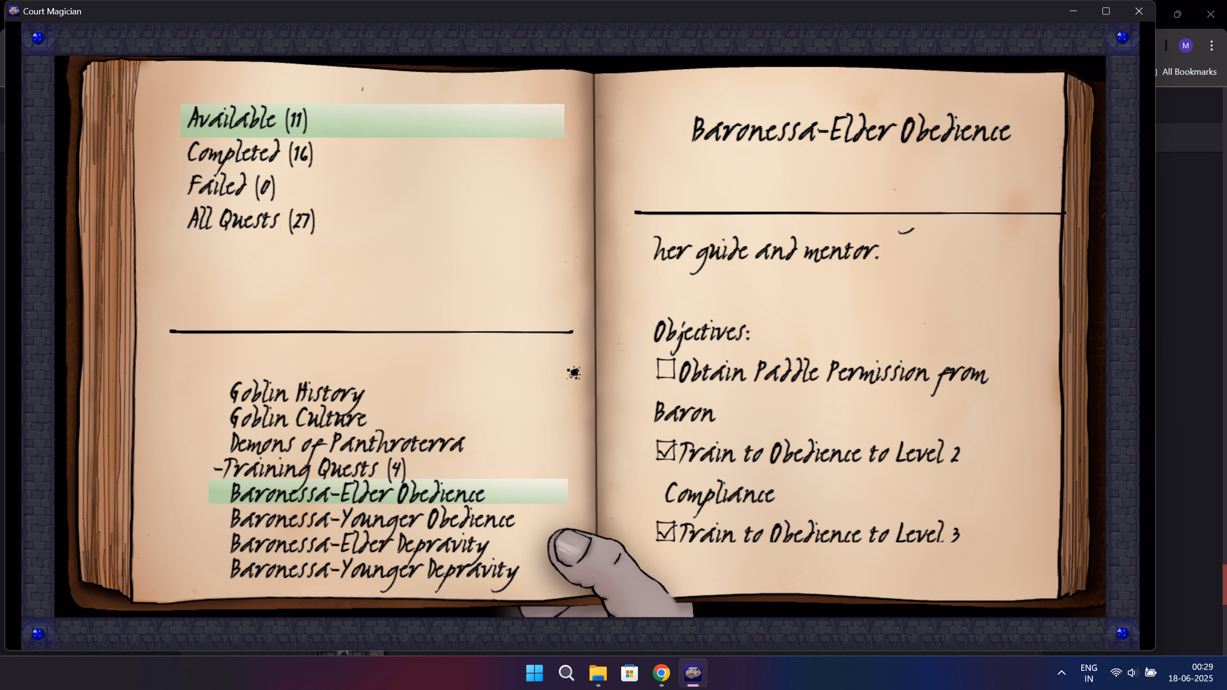Click the ink blot on left page

coord(574,373)
